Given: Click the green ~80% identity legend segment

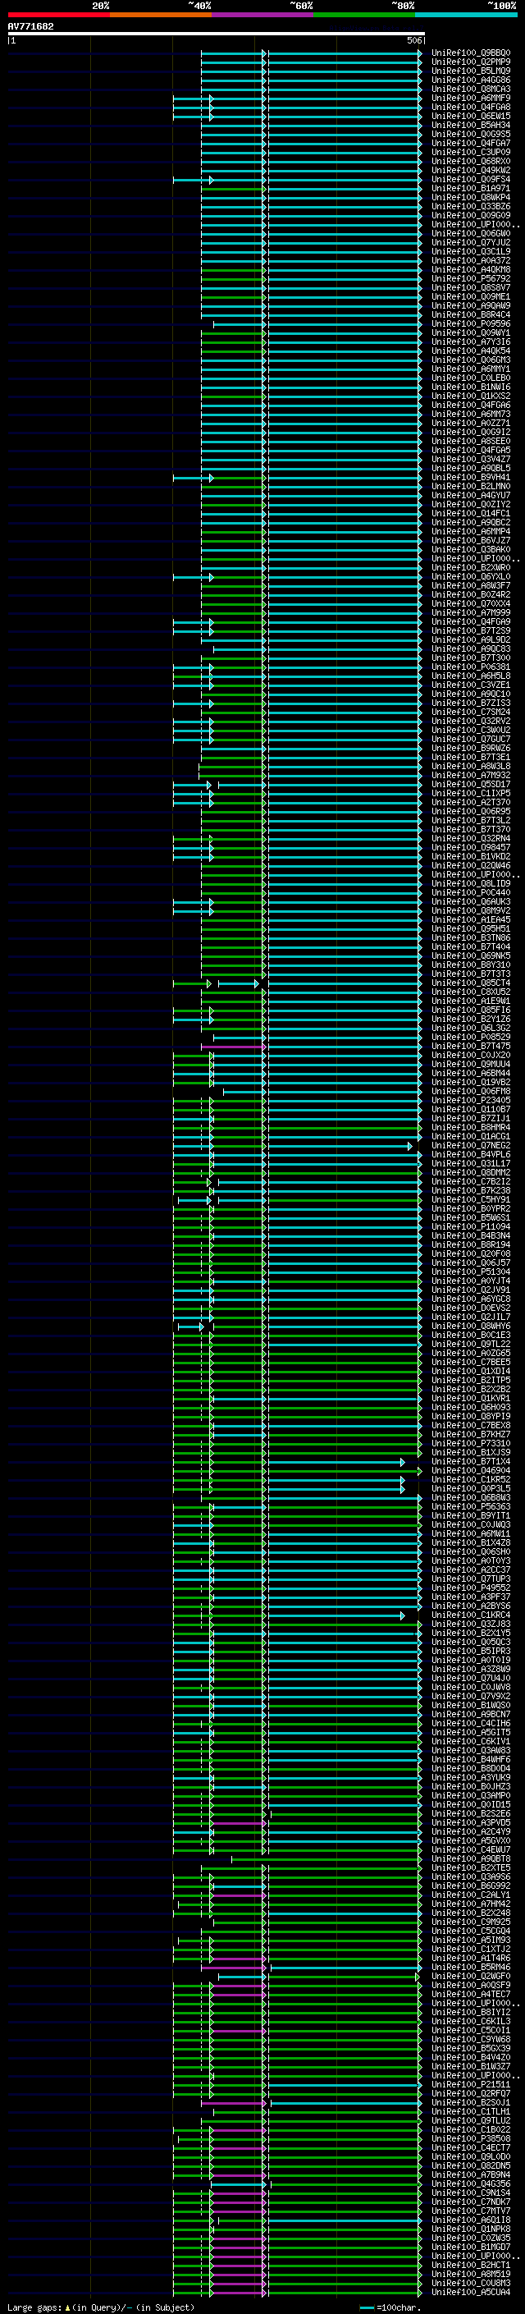Looking at the screenshot, I should 364,15.
